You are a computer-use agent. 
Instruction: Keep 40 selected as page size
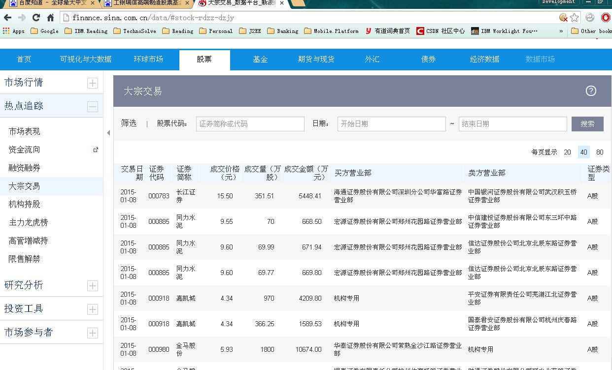583,152
